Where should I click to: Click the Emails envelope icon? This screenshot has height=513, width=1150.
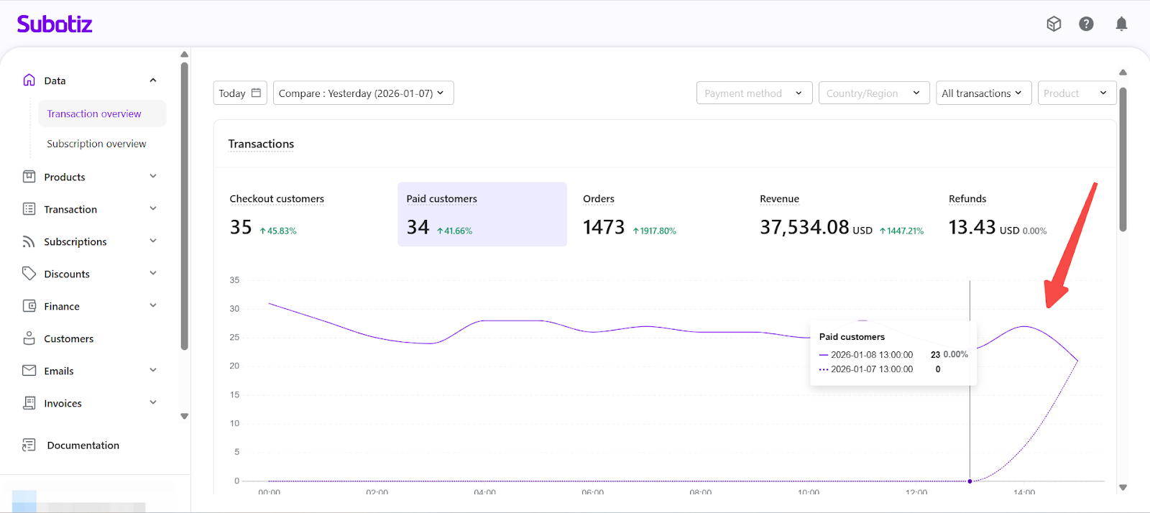point(29,371)
